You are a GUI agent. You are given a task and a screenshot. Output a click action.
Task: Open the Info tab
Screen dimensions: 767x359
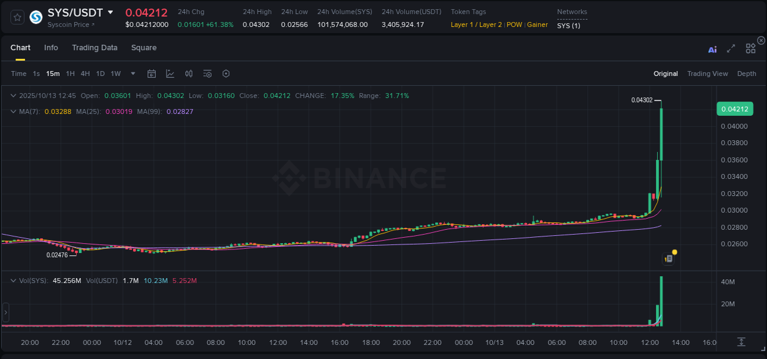(x=51, y=47)
